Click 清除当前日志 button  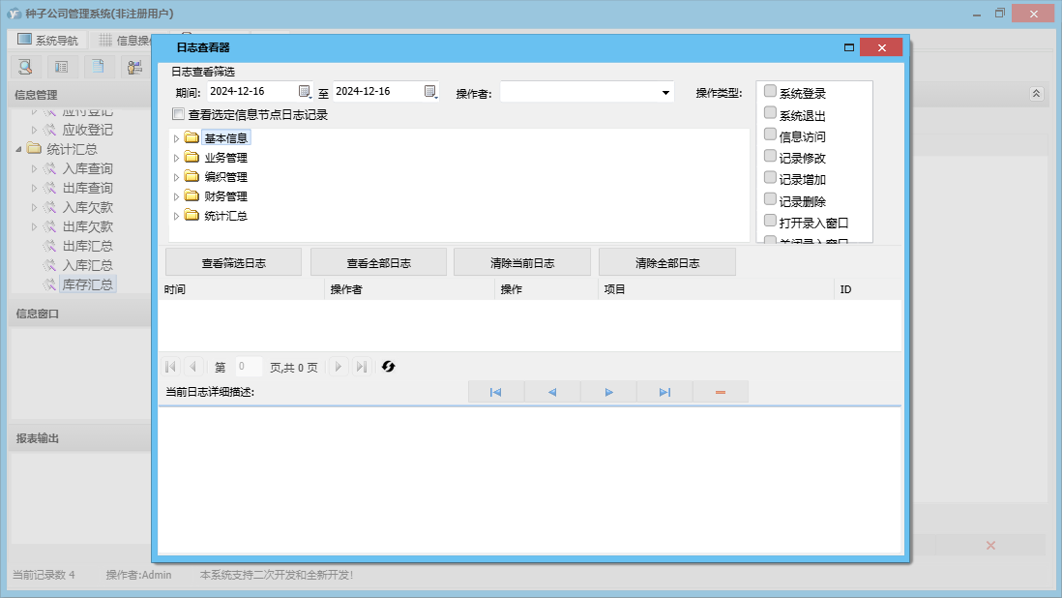522,263
